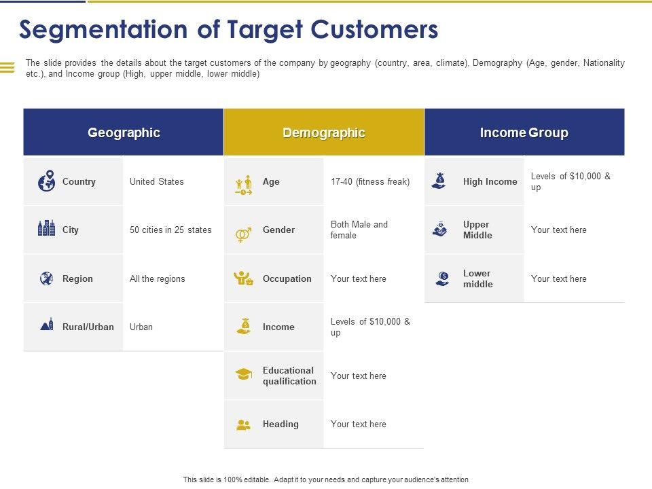Click the slide title Segmentation of Target Customers
The image size is (652, 489).
[x=229, y=30]
